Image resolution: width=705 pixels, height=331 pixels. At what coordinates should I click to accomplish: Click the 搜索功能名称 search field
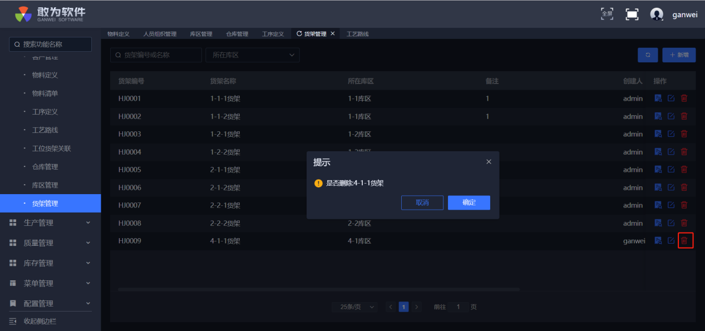tap(51, 45)
